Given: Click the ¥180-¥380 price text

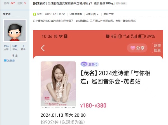Looking at the screenshot, I should click(x=93, y=106).
